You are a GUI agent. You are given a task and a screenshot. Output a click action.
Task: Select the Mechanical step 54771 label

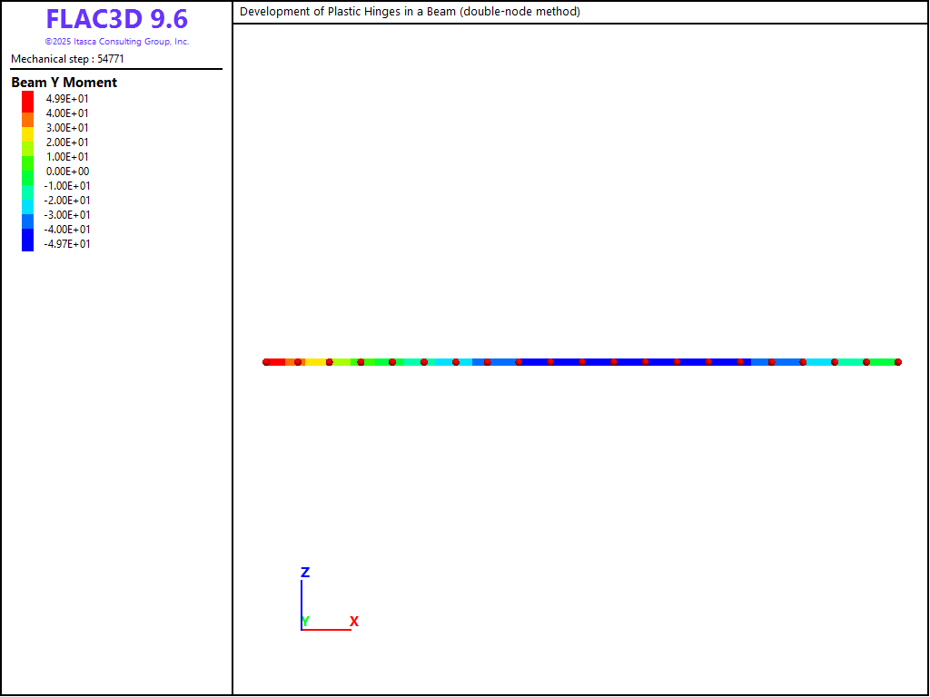tap(67, 59)
